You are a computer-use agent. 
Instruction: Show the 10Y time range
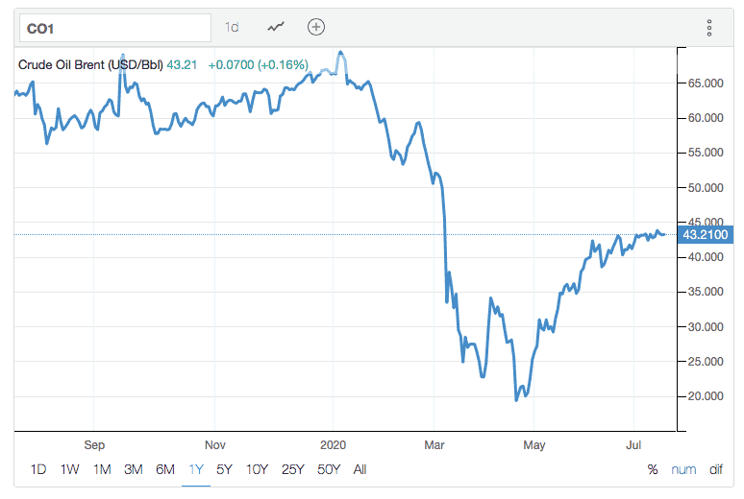click(257, 469)
